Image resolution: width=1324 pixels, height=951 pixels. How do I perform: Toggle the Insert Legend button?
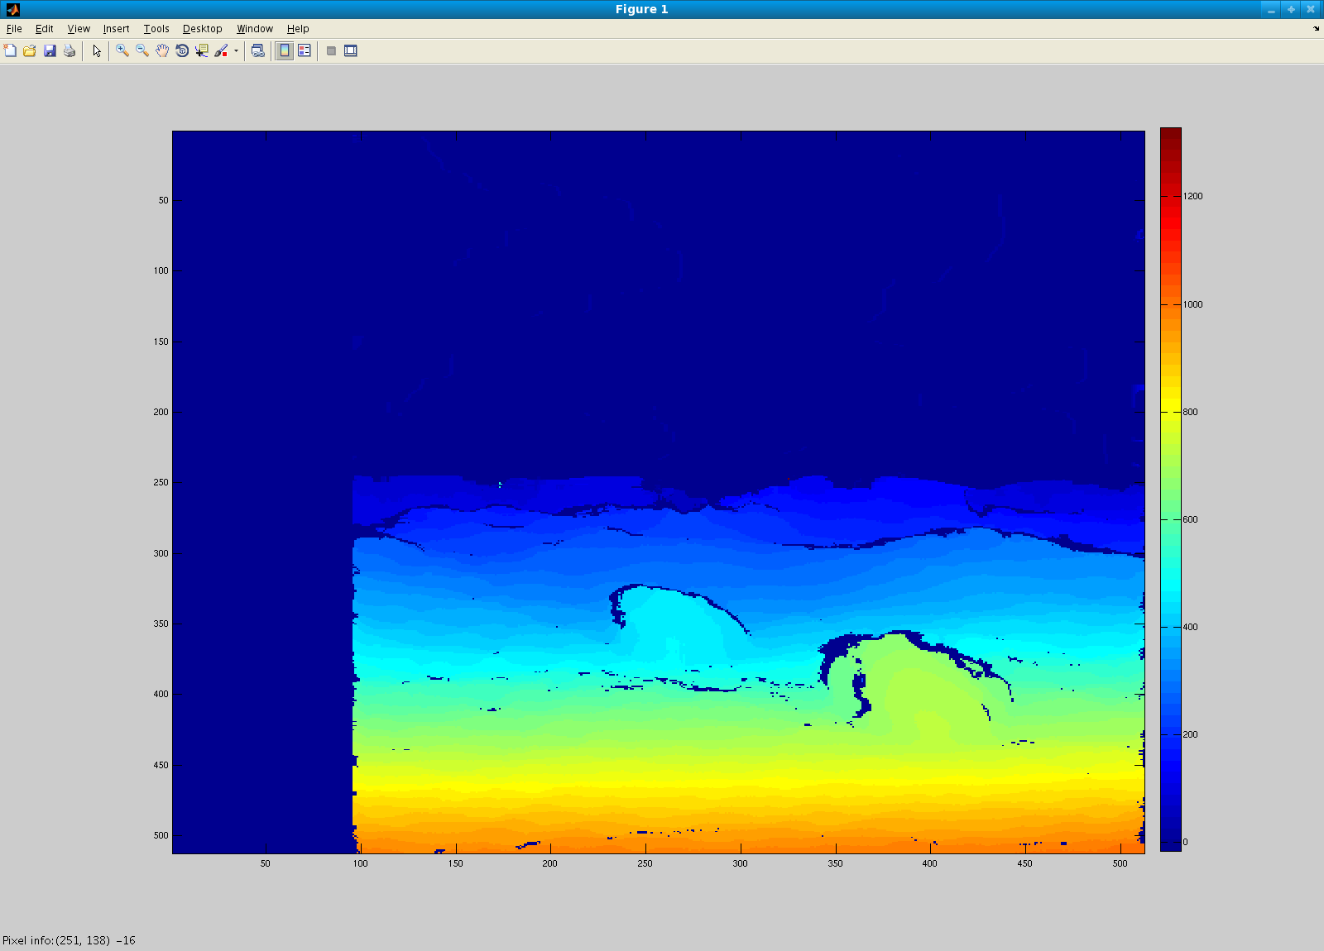pyautogui.click(x=305, y=50)
